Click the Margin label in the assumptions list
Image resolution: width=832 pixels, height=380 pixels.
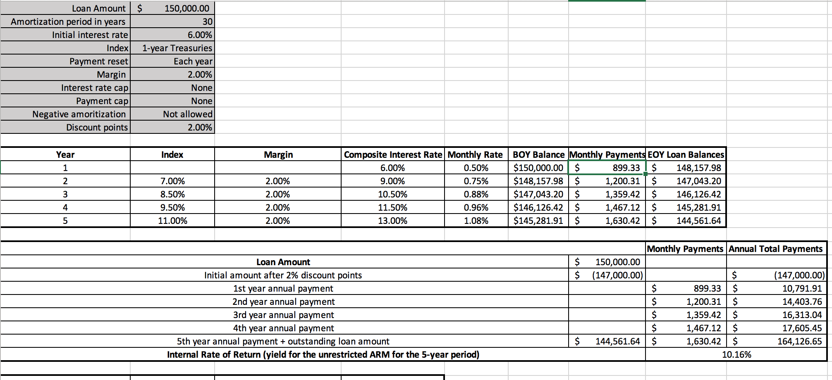point(65,74)
